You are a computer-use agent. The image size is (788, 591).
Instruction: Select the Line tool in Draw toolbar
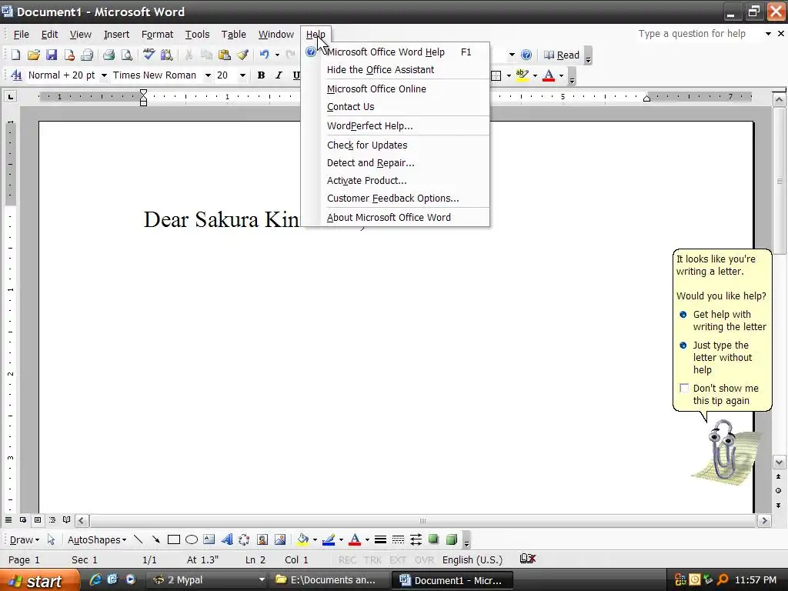point(139,539)
